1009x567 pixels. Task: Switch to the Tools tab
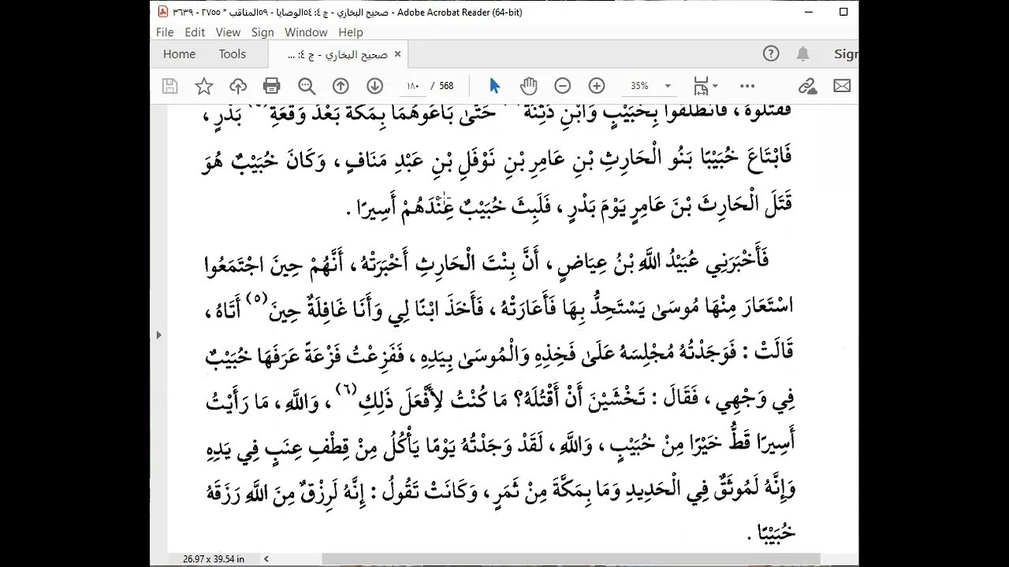[233, 54]
